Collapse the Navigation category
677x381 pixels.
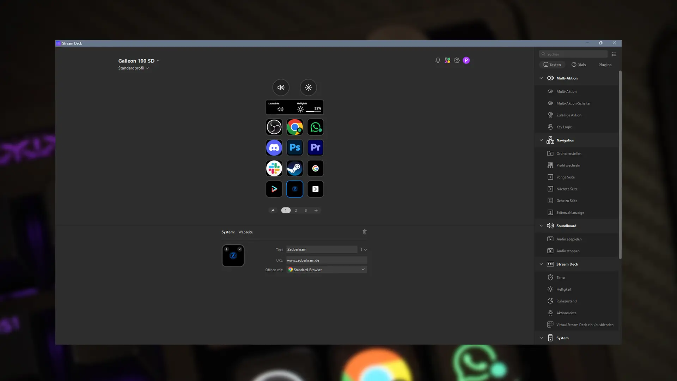541,140
